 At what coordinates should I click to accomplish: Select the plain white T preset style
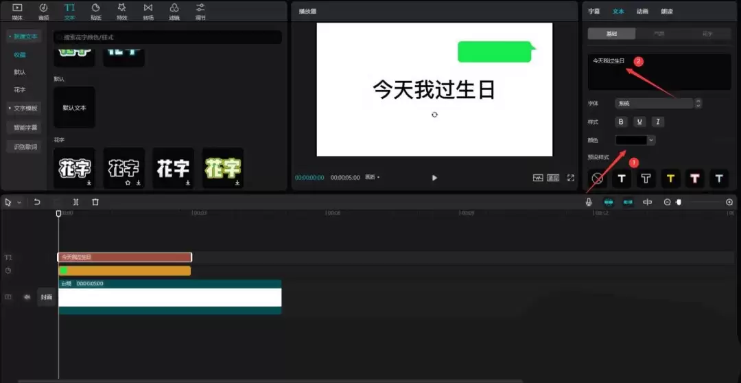pos(622,178)
